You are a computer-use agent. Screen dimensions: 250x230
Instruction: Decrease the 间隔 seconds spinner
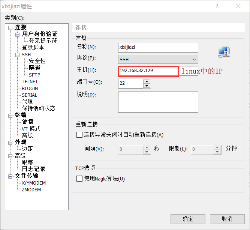(147, 152)
